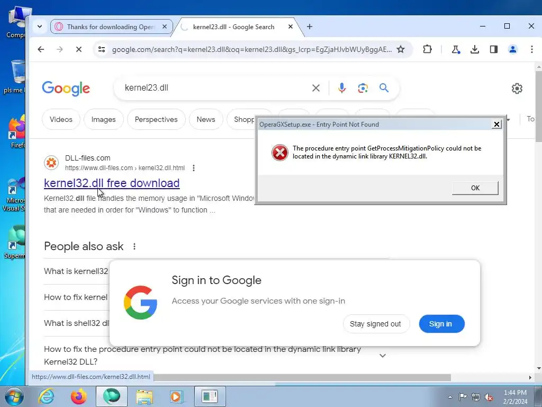542x407 pixels.
Task: Click the address bar URL
Action: pos(251,49)
